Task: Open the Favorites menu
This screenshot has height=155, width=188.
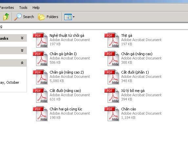Action: click(x=7, y=8)
